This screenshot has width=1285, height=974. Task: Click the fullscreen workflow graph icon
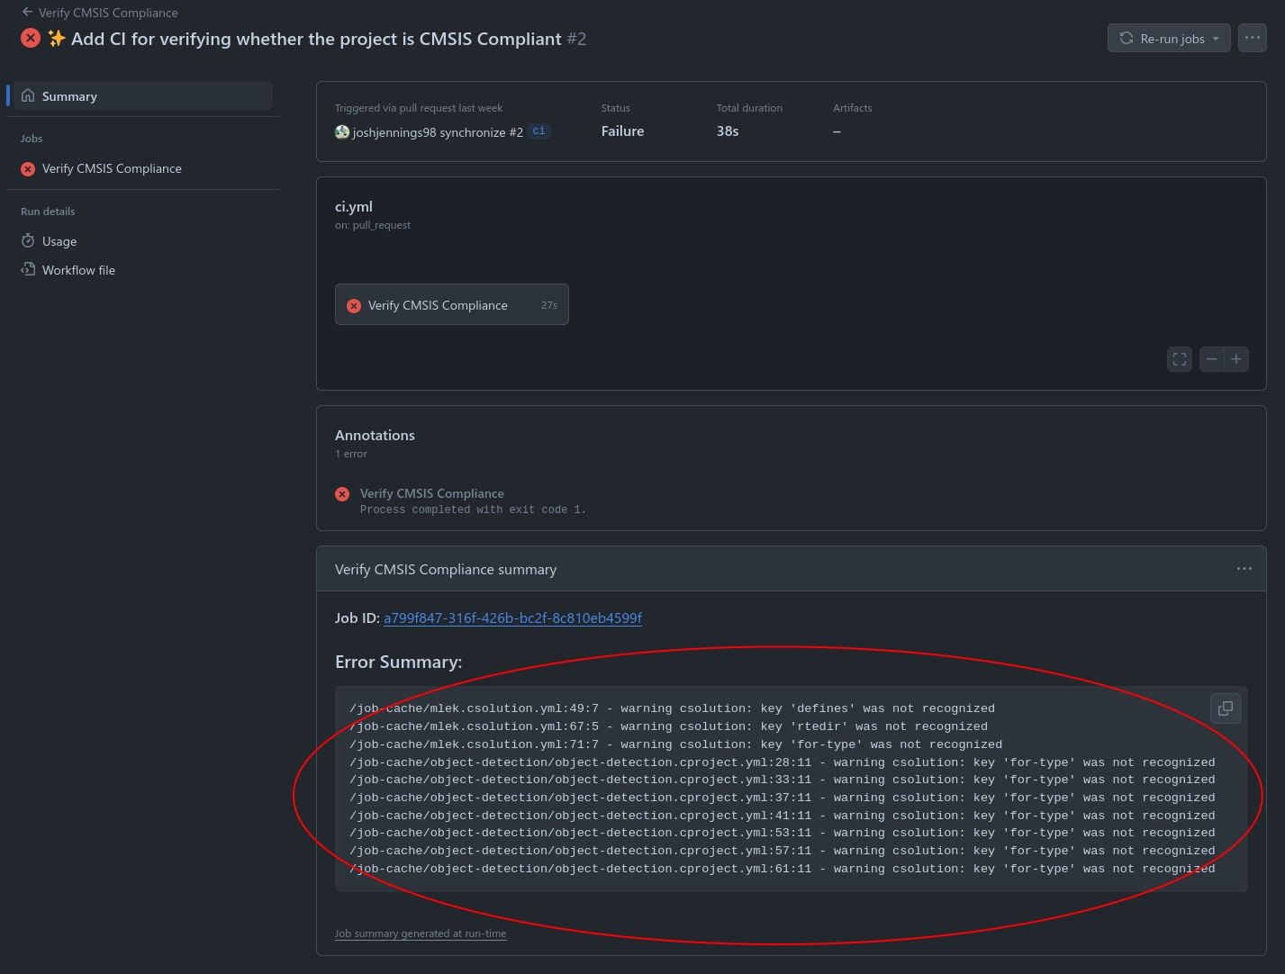pos(1179,359)
